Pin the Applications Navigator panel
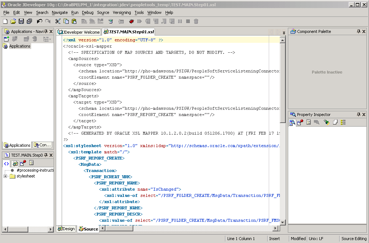 (46, 31)
